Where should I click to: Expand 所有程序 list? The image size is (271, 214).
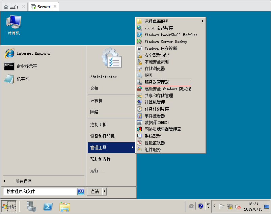[23, 181]
